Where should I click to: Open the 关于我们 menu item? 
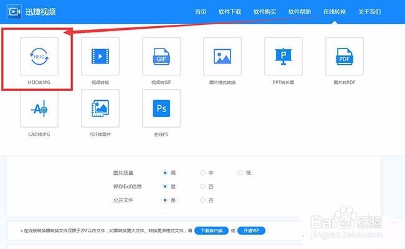tap(369, 12)
